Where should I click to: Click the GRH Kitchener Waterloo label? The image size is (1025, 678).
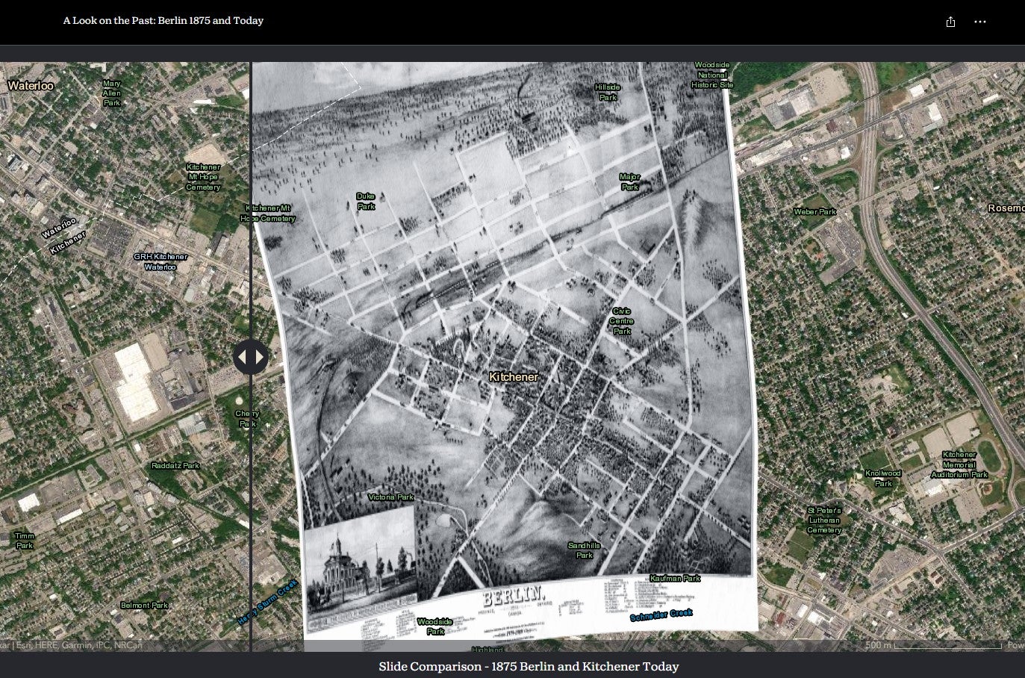(x=161, y=261)
